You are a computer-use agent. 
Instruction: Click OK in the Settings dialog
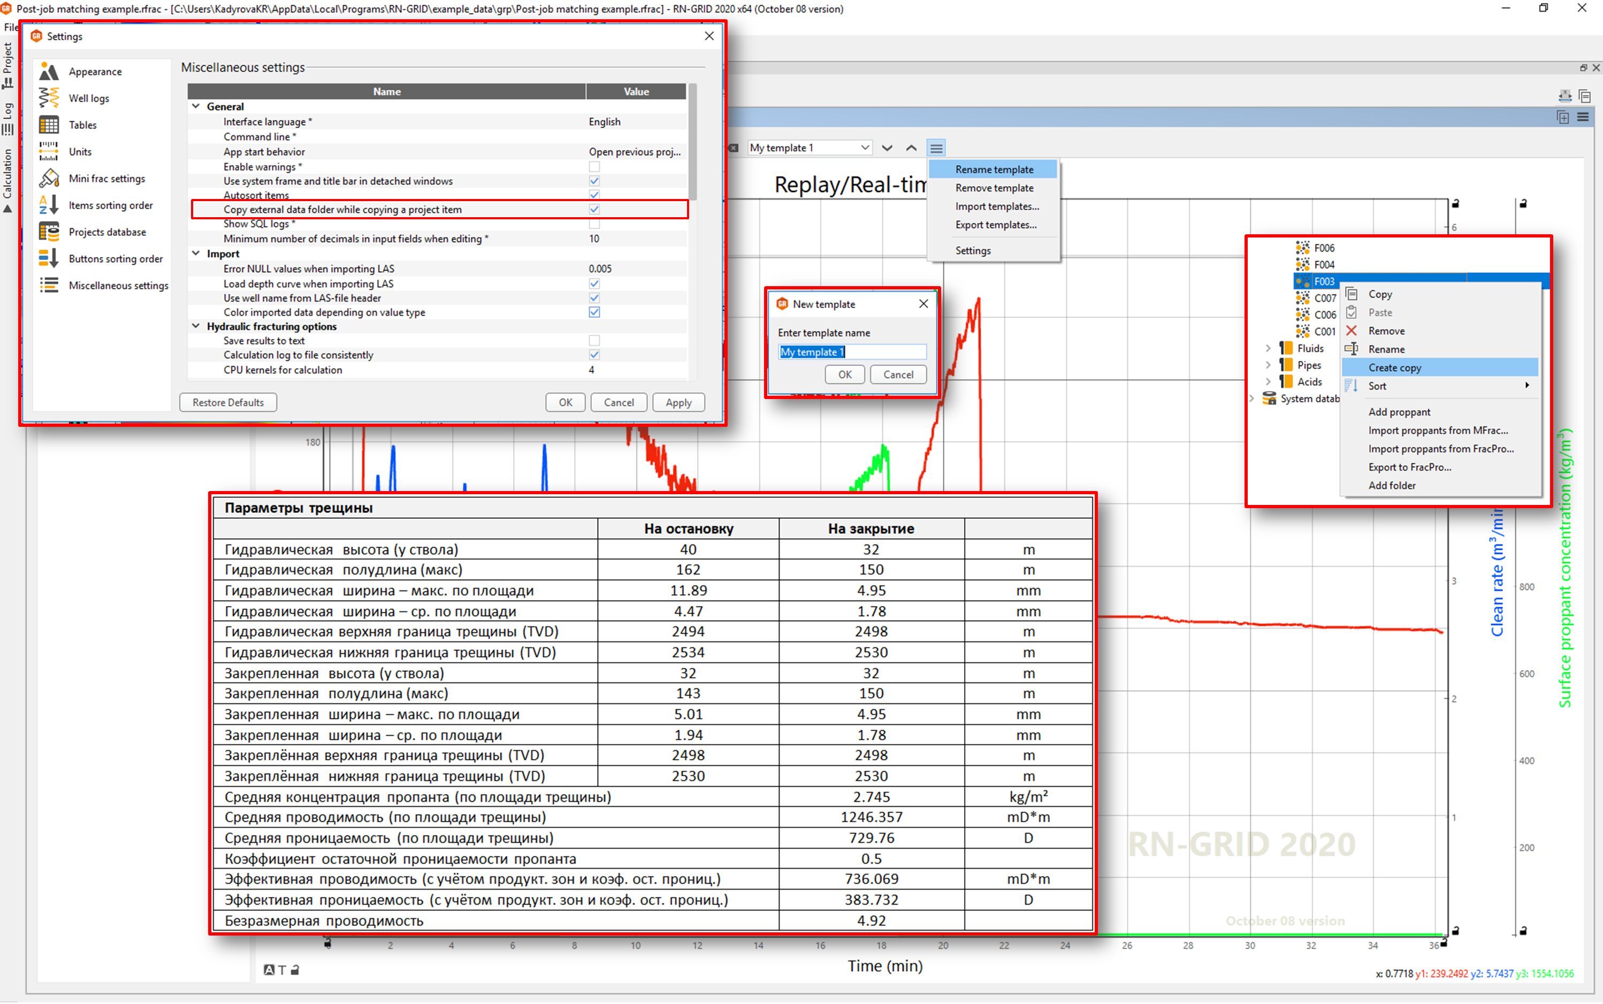pos(565,402)
